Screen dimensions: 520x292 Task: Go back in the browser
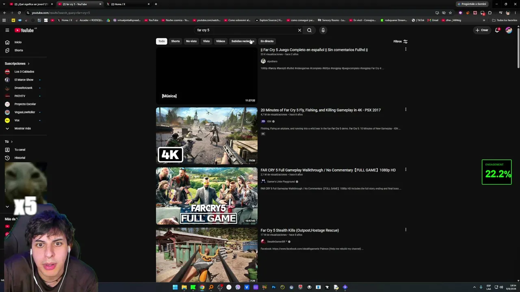pyautogui.click(x=4, y=13)
